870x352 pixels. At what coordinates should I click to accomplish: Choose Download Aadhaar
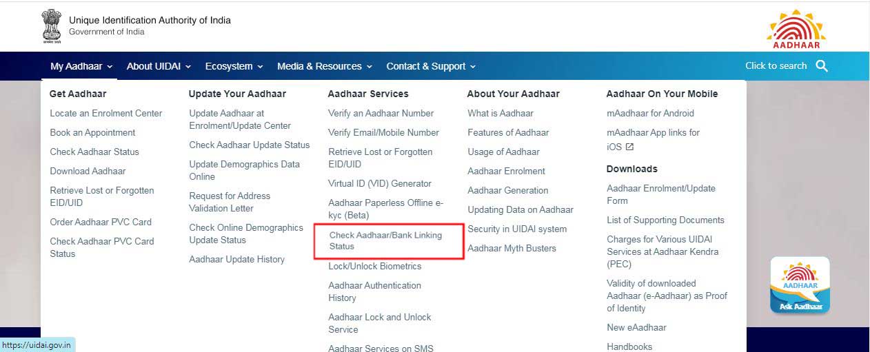[88, 171]
